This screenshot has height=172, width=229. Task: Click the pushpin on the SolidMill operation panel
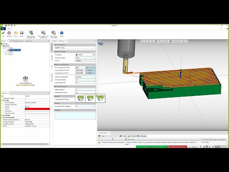[x=96, y=41]
